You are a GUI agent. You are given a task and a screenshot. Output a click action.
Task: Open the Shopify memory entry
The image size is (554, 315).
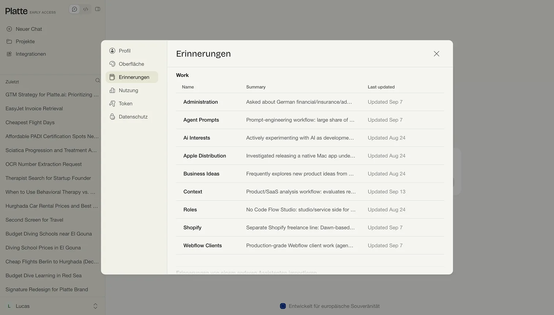pyautogui.click(x=310, y=228)
